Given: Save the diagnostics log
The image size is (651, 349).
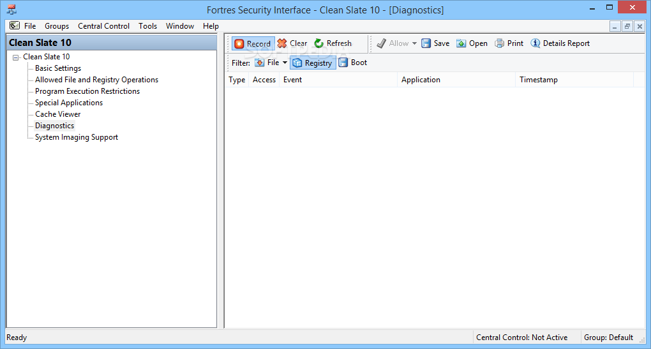Looking at the screenshot, I should [x=435, y=43].
